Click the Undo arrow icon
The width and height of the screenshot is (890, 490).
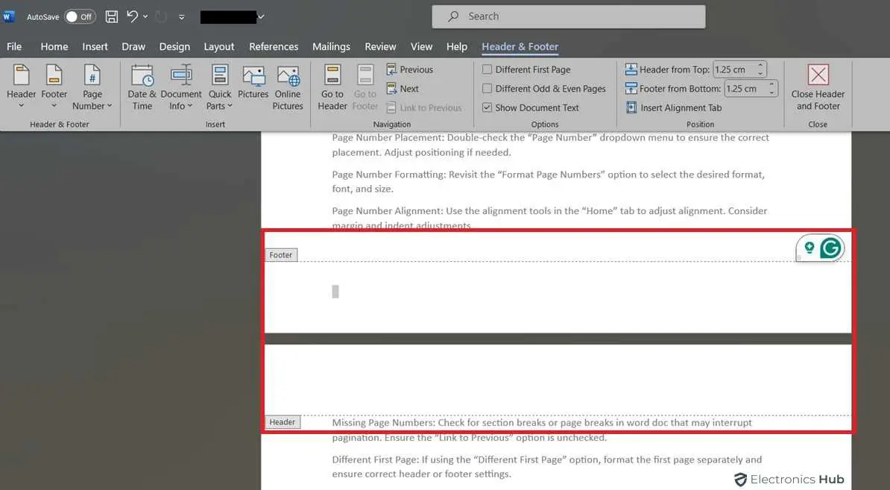pos(132,16)
